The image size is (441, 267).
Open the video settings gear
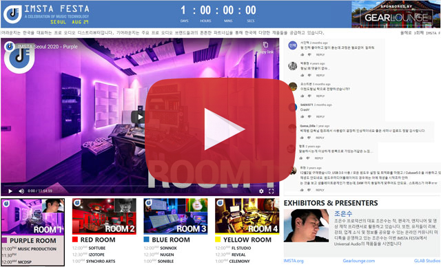261,191
